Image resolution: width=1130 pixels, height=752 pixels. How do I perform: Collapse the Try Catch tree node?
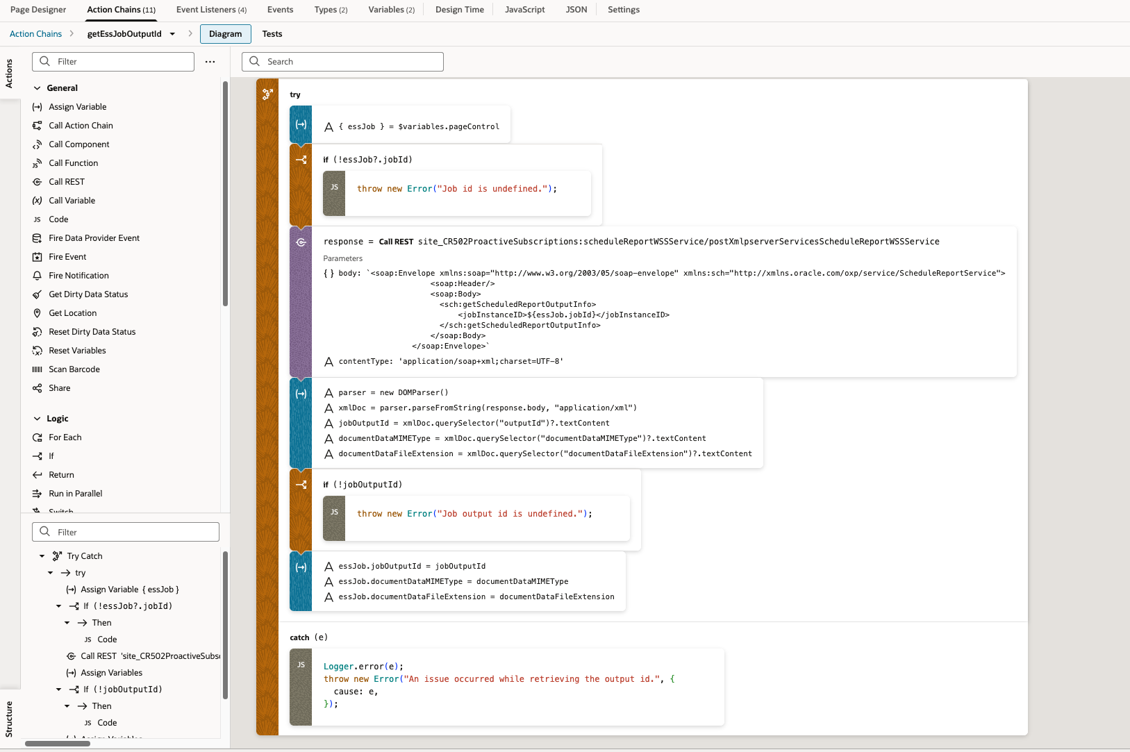click(x=42, y=556)
